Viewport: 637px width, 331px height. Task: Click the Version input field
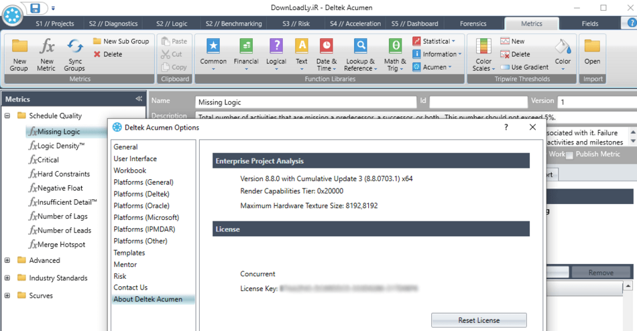pyautogui.click(x=597, y=102)
